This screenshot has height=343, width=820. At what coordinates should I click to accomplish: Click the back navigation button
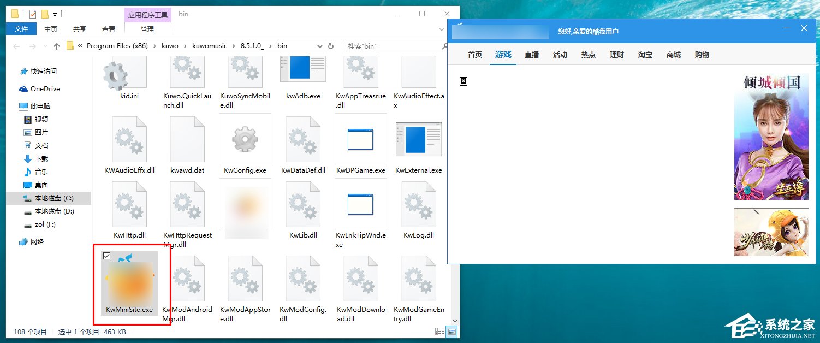(16, 46)
